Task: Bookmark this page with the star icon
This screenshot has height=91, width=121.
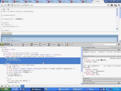Action: (x=108, y=5)
